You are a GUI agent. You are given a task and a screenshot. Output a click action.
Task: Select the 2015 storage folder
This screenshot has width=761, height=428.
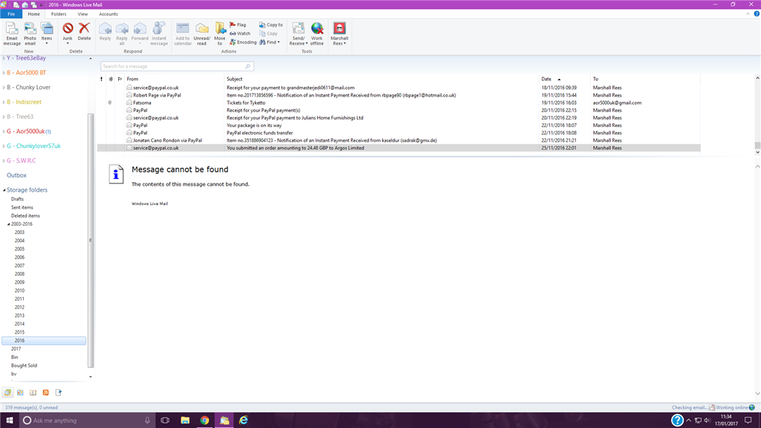click(x=19, y=332)
